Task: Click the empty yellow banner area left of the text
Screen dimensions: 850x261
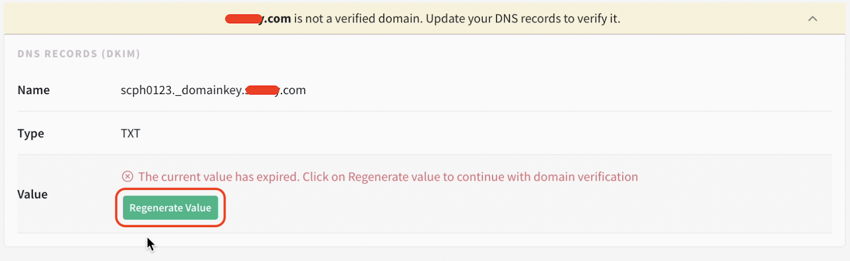Action: click(x=114, y=19)
